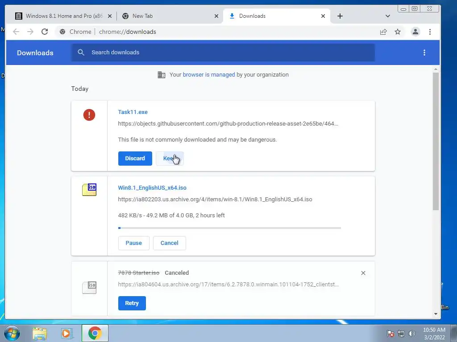Viewport: 457px width, 342px height.
Task: Click the canceled 7878 Starter ISO icon
Action: coord(89,287)
